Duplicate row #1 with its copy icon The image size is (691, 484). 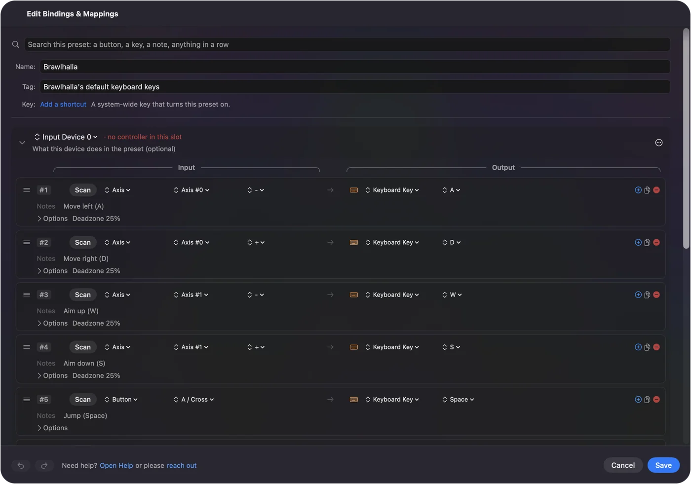pyautogui.click(x=647, y=190)
